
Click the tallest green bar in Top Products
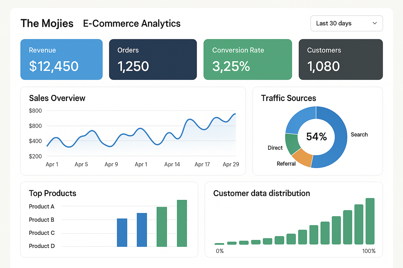(x=182, y=223)
